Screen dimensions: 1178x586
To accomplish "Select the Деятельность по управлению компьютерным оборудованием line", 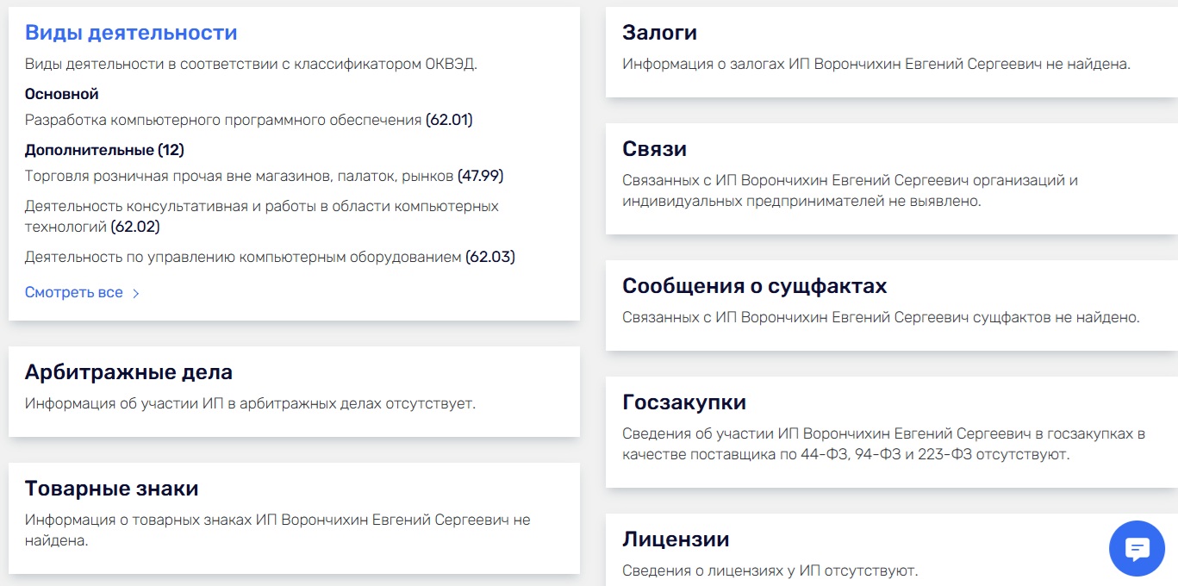I will pos(243,257).
